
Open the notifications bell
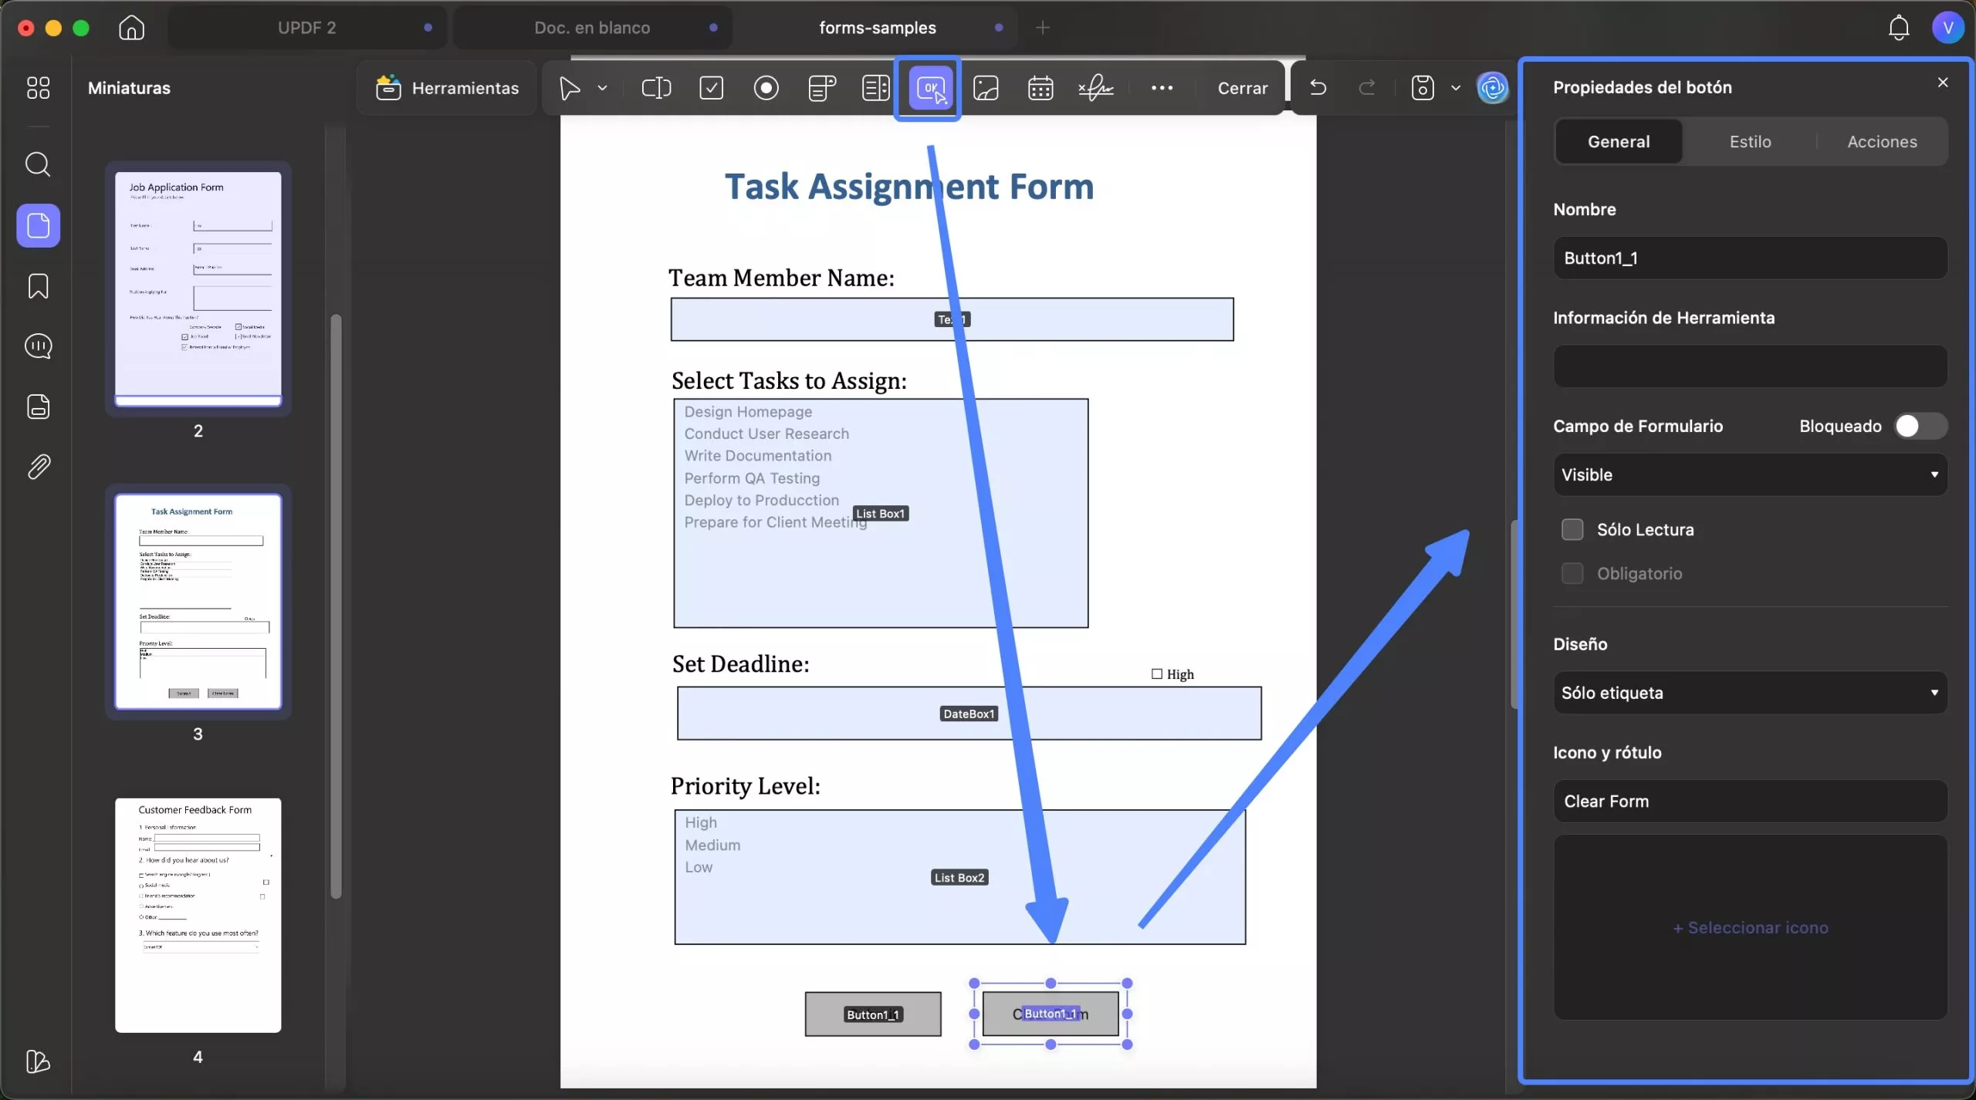click(1899, 28)
